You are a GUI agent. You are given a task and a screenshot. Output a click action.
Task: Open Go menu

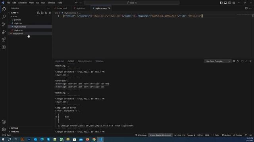(37, 3)
